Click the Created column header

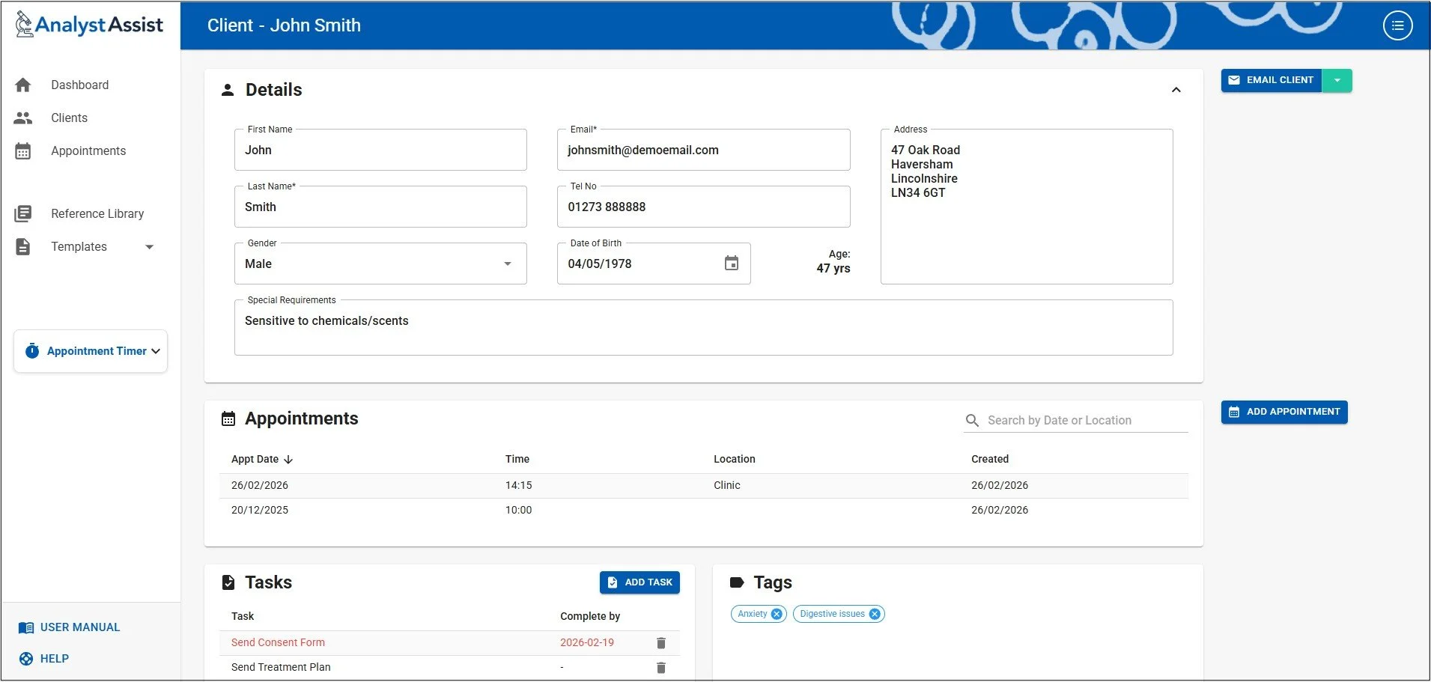990,460
